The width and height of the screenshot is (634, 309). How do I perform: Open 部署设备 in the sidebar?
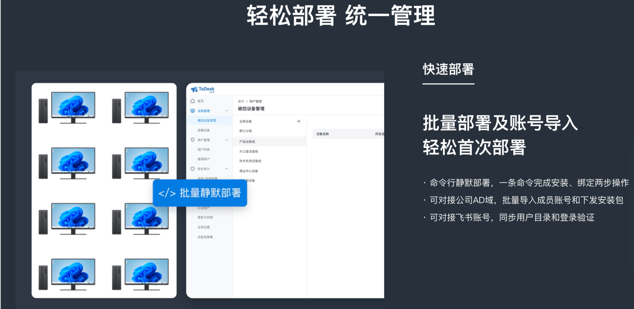point(203,130)
